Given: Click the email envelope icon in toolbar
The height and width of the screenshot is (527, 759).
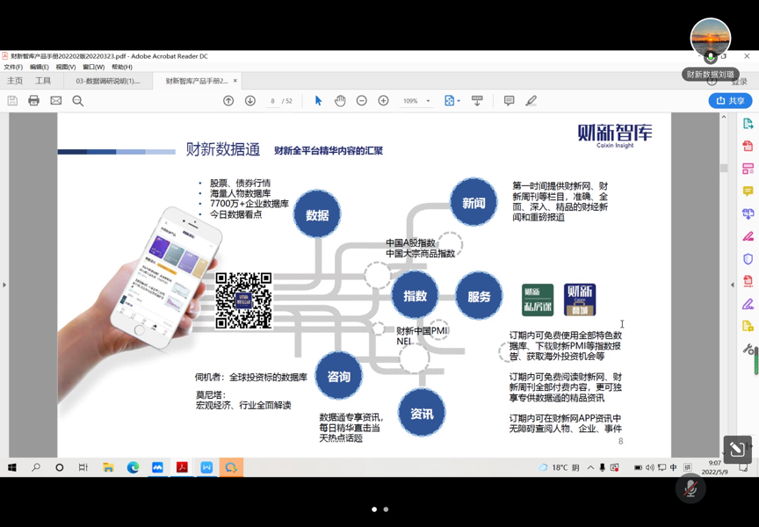Looking at the screenshot, I should point(55,101).
